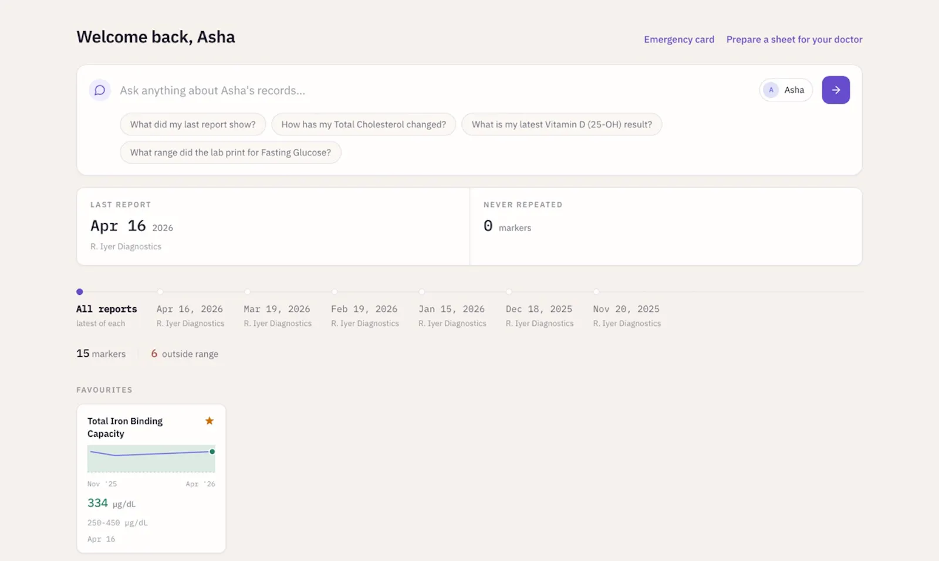Click the Total Iron Binding Capacity trend chart
939x561 pixels.
(151, 458)
